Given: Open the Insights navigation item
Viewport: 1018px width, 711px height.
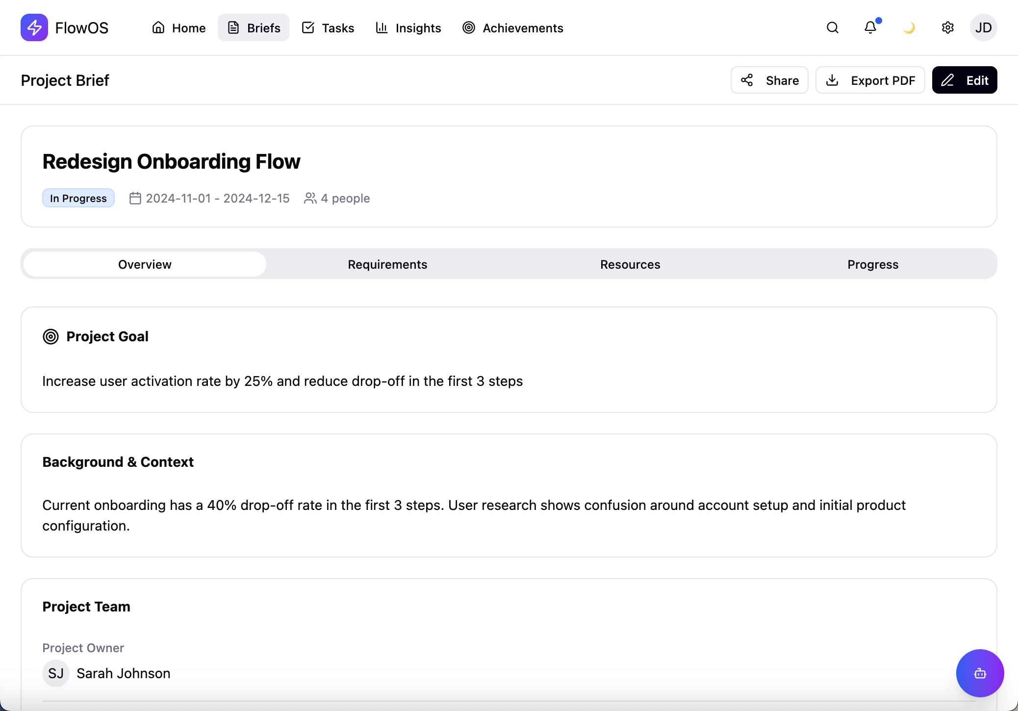Looking at the screenshot, I should tap(408, 28).
